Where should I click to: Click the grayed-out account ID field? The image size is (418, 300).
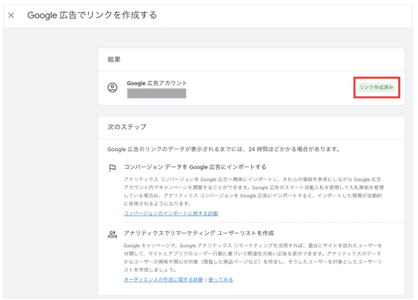tap(156, 94)
